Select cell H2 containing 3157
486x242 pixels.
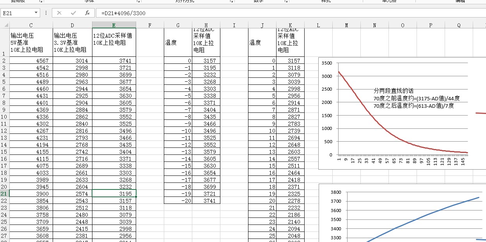206,61
